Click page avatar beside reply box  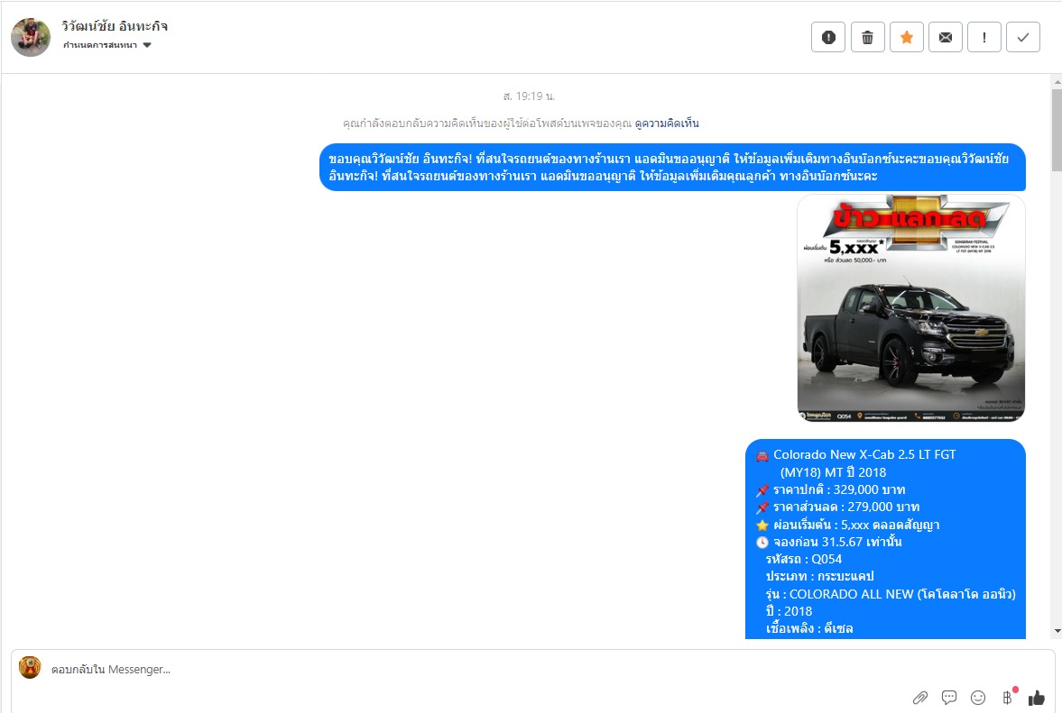pos(30,668)
